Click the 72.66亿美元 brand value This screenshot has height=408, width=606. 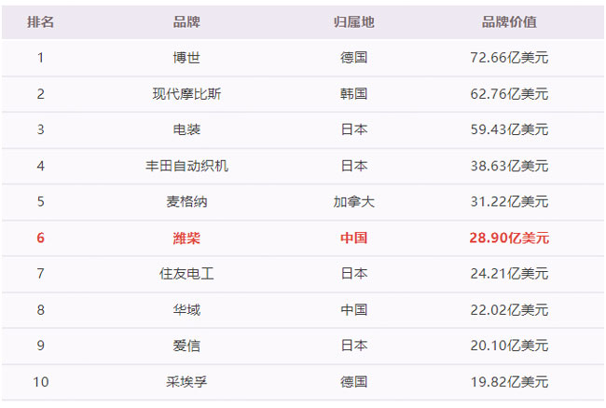point(509,58)
